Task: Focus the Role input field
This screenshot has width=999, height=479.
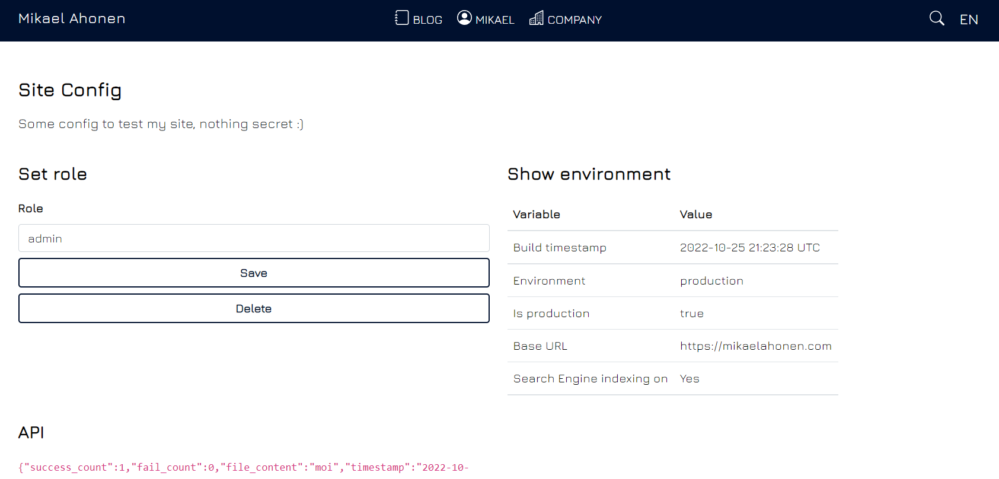Action: (x=254, y=238)
